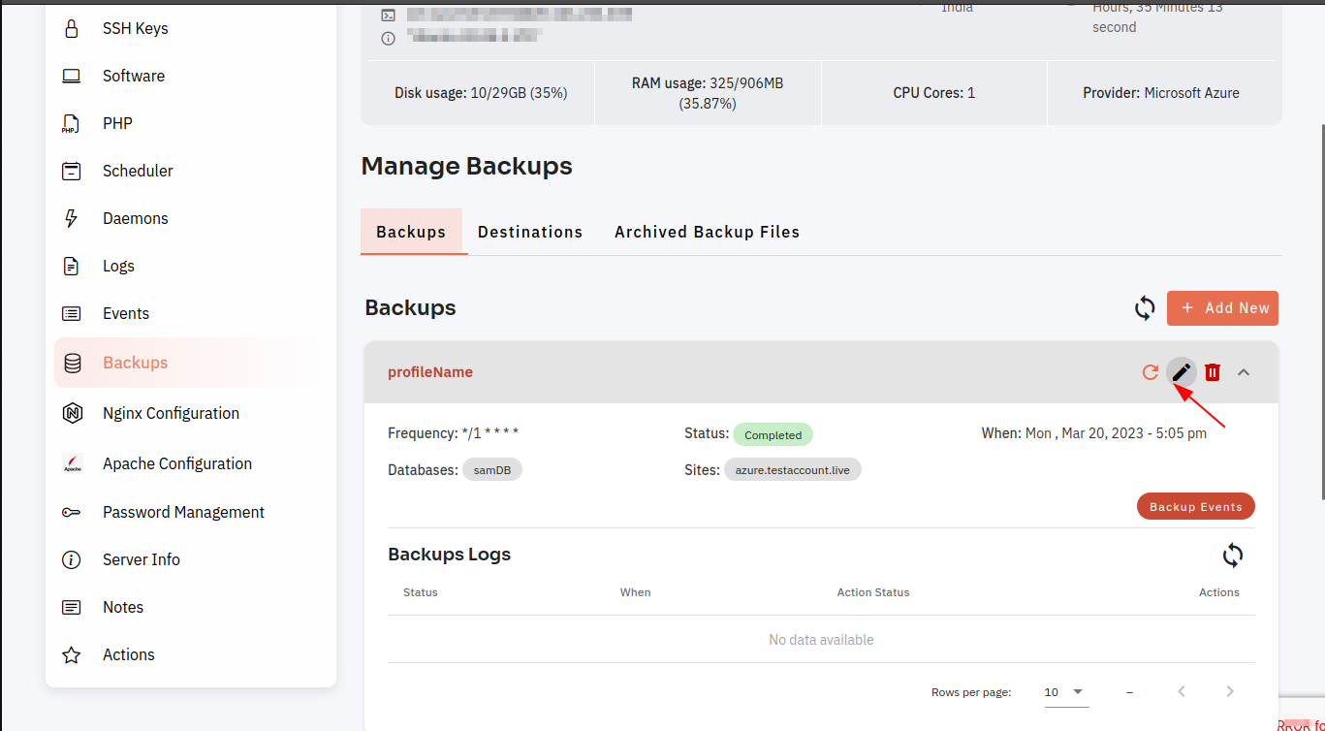Go to next page of logs
This screenshot has height=731, width=1325.
point(1230,692)
